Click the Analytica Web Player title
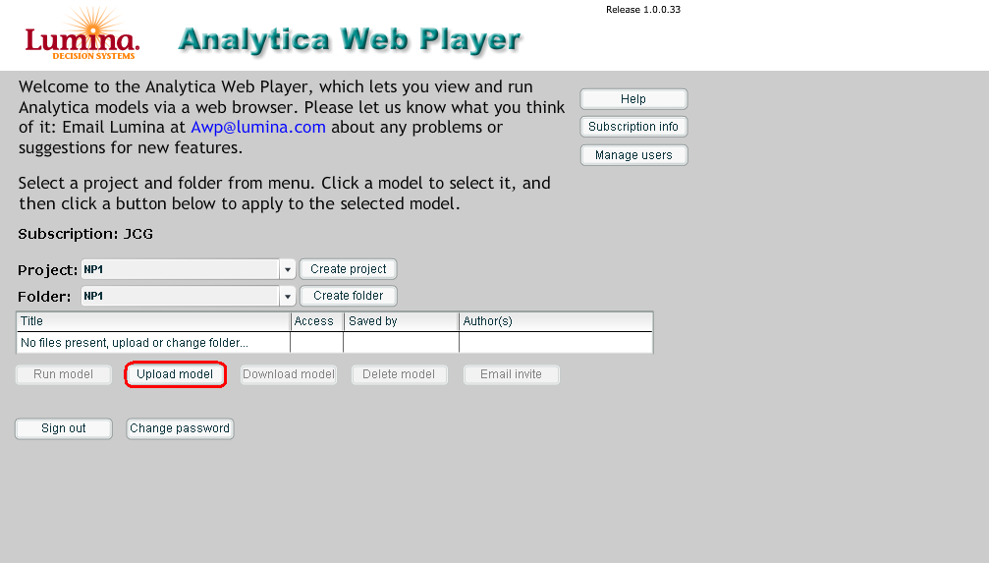Viewport: 989px width, 563px height. coord(350,39)
